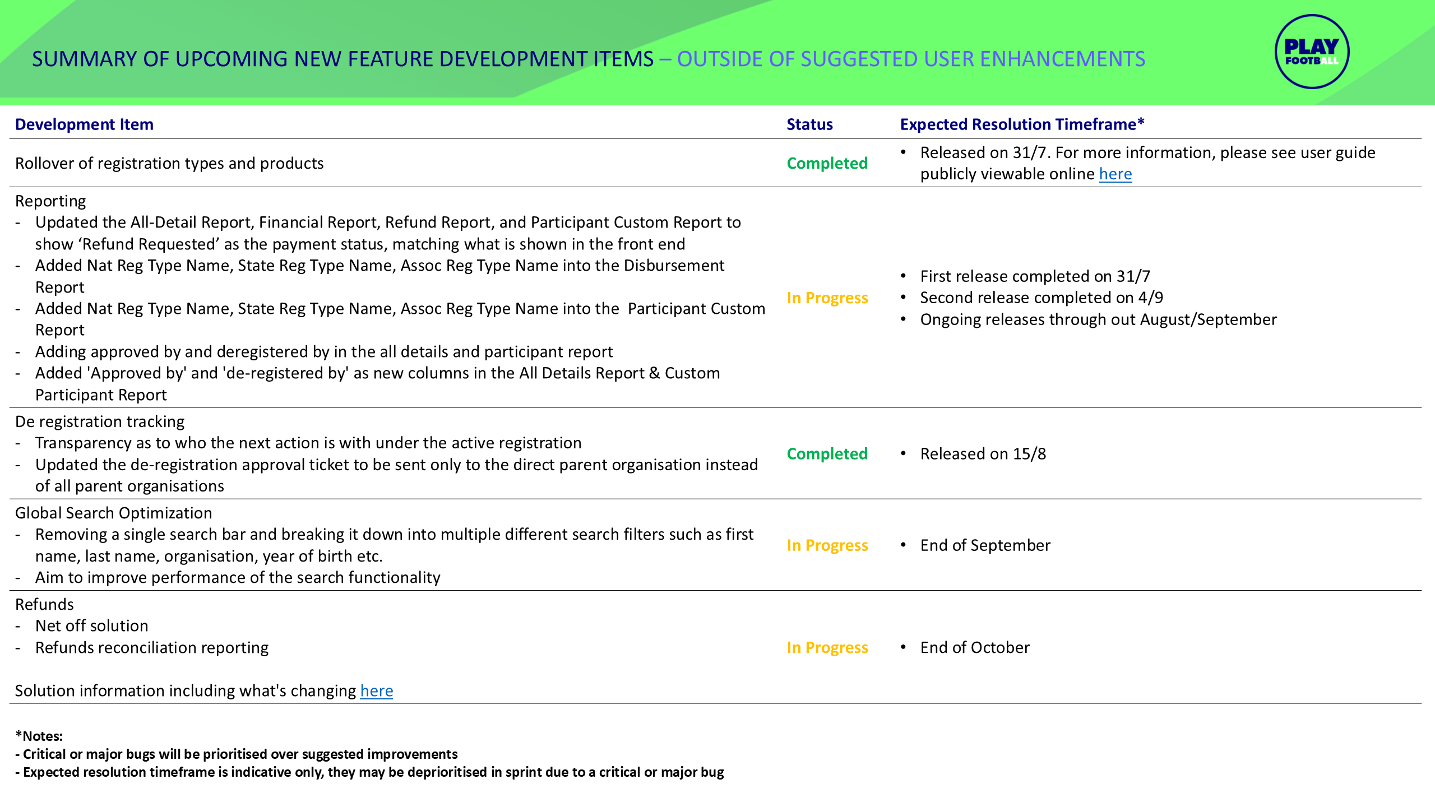The width and height of the screenshot is (1435, 807).
Task: Open the user guide 'here' link
Action: click(1115, 174)
